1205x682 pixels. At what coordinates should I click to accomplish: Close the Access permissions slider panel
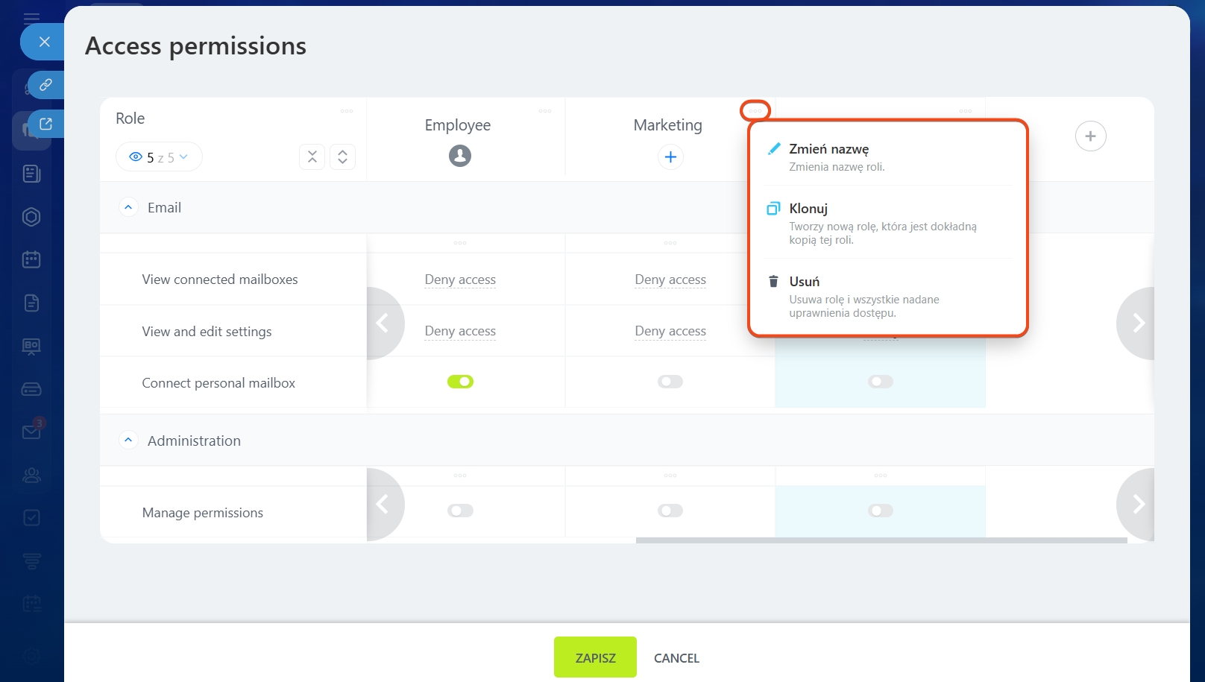click(x=44, y=42)
